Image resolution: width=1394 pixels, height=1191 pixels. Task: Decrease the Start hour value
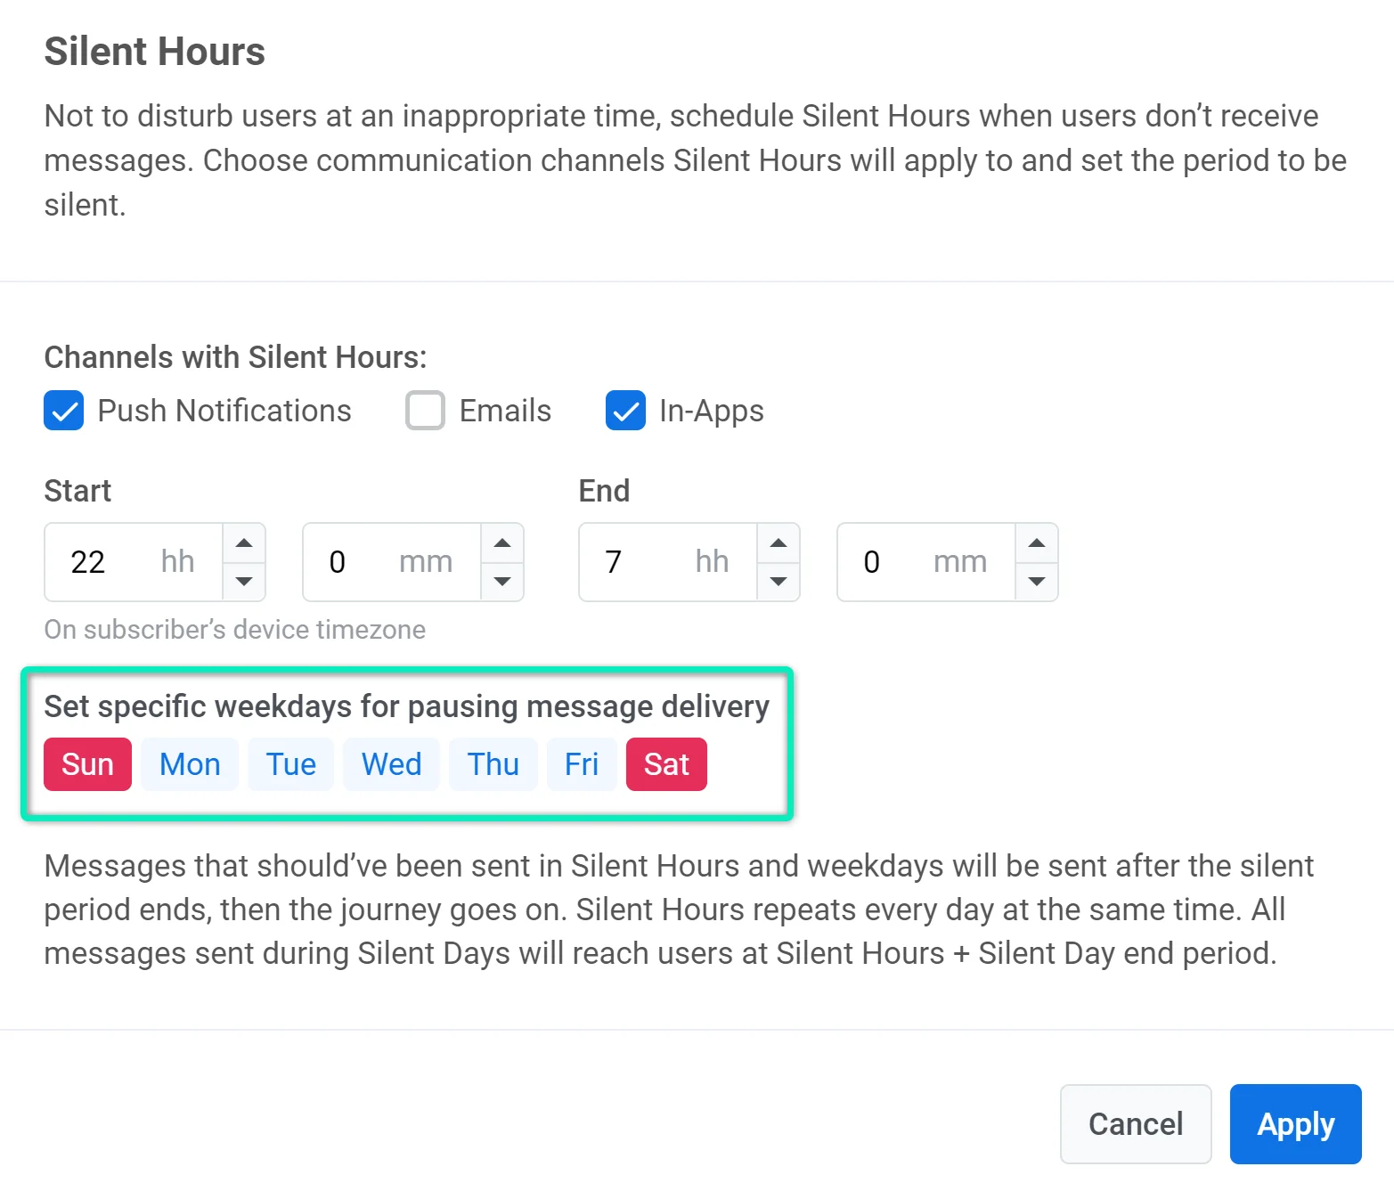pyautogui.click(x=244, y=582)
